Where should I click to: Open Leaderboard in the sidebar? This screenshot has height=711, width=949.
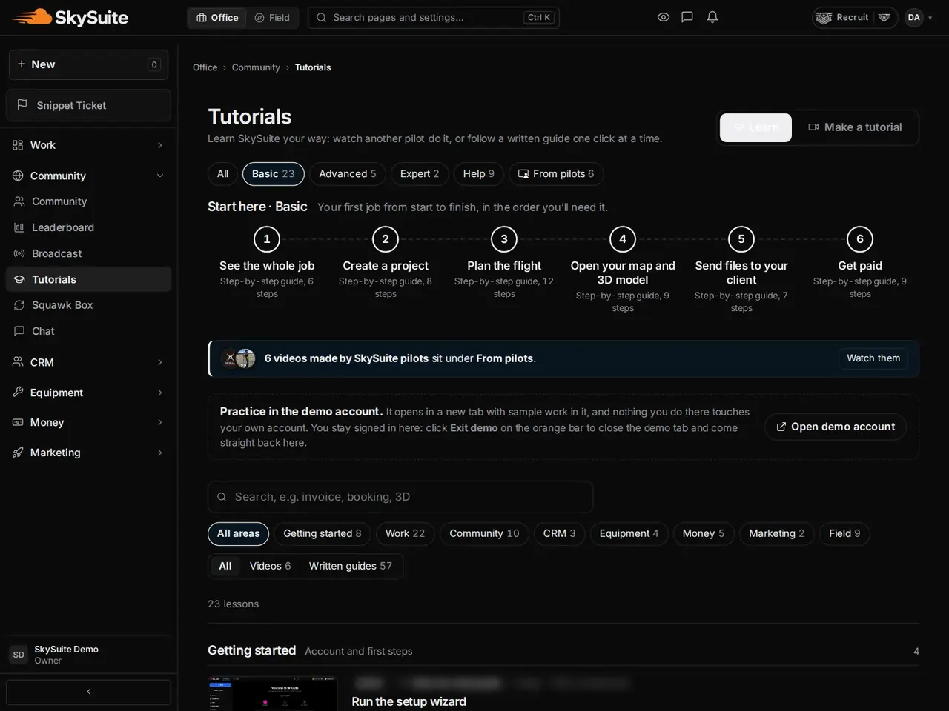[x=88, y=227]
